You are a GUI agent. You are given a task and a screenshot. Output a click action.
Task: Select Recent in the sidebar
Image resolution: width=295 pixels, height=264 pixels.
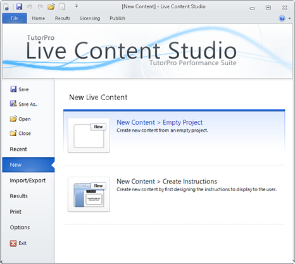coord(18,149)
